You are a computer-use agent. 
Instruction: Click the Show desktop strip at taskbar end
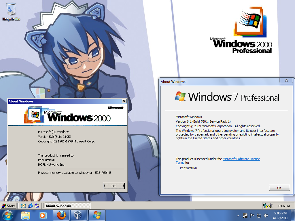(x=293, y=215)
